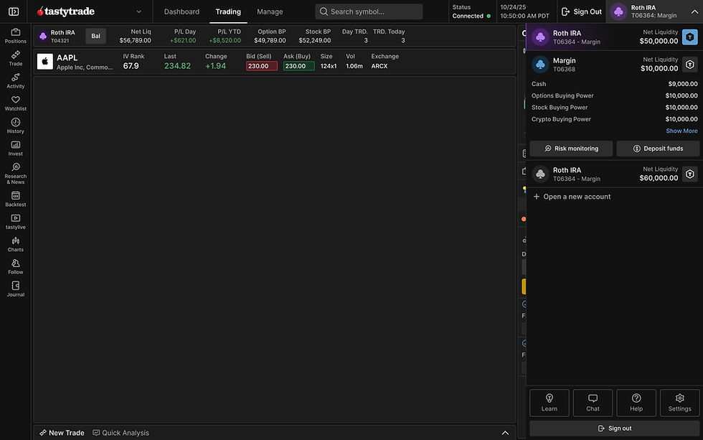Click the Roth IRA T04321 account icon
Viewport: 703px width, 440px height.
43,36
